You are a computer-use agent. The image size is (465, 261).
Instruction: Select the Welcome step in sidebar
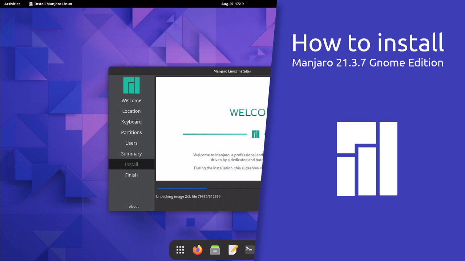[x=132, y=100]
